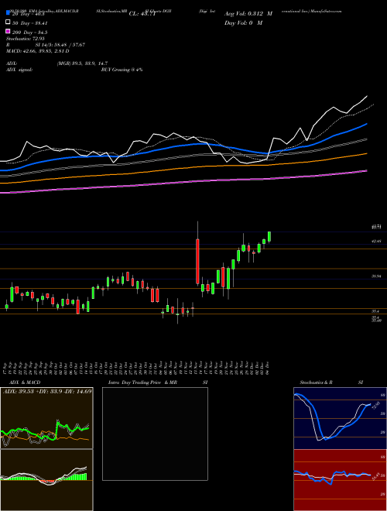
Task: Click the 'ADX: 39.53 +DY: 33.9 -DY: 14.69' header
Action: tap(47, 391)
